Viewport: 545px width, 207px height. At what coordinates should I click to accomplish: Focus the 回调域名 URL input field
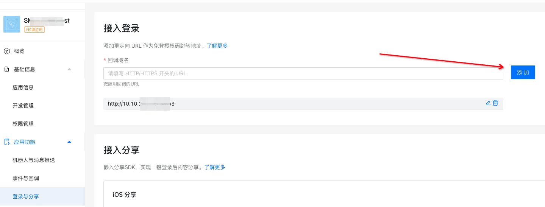pyautogui.click(x=303, y=73)
